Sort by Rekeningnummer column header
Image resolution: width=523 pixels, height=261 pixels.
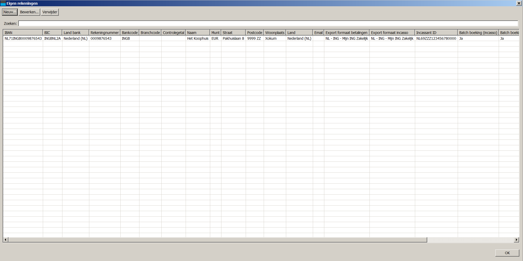(x=105, y=33)
